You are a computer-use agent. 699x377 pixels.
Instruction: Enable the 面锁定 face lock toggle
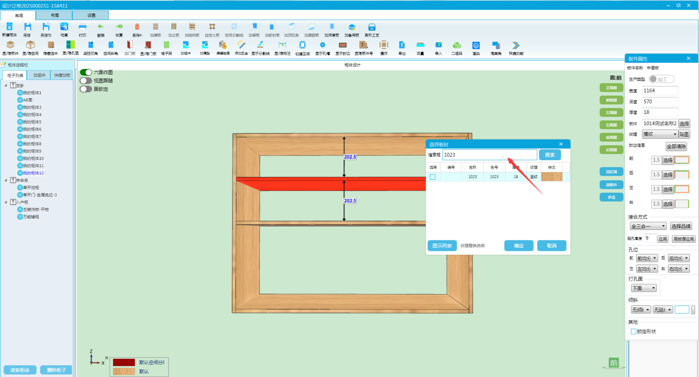point(86,89)
